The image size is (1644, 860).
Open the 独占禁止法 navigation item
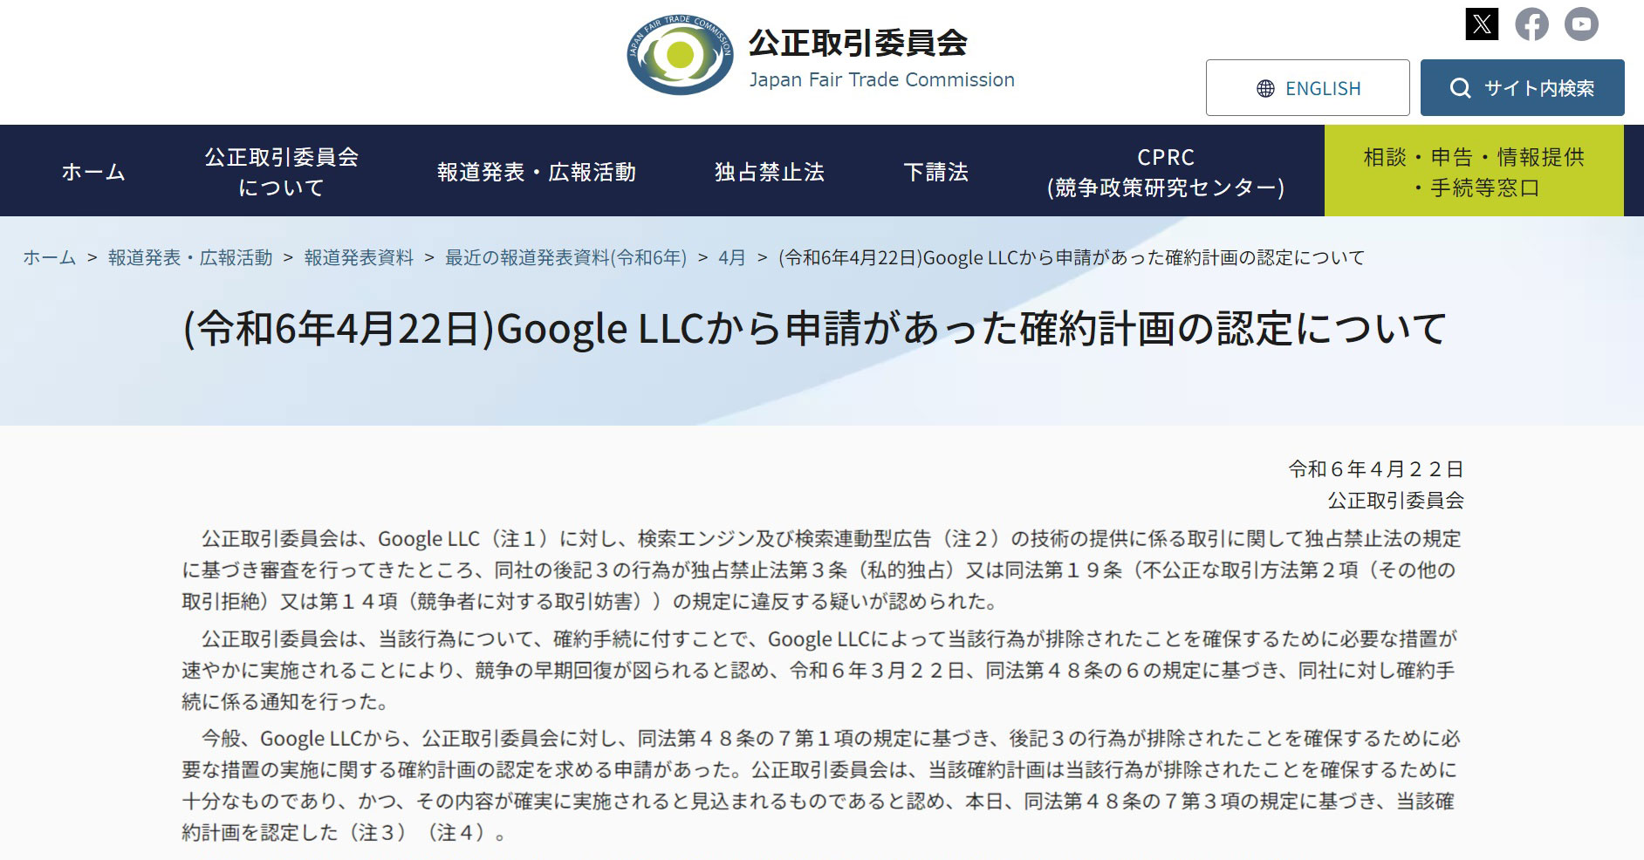(769, 171)
